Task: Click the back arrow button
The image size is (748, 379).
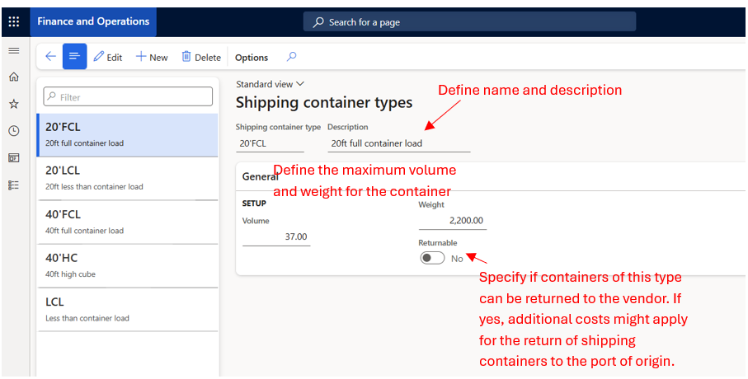Action: [50, 57]
